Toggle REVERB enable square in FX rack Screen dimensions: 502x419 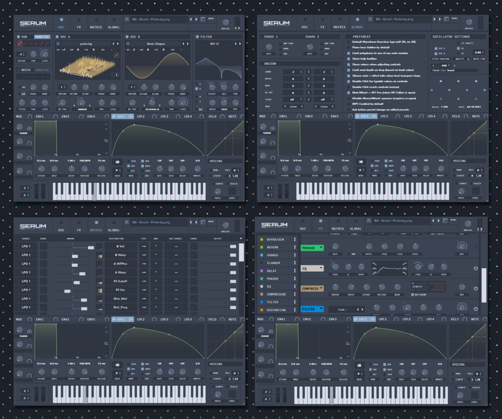(262, 247)
